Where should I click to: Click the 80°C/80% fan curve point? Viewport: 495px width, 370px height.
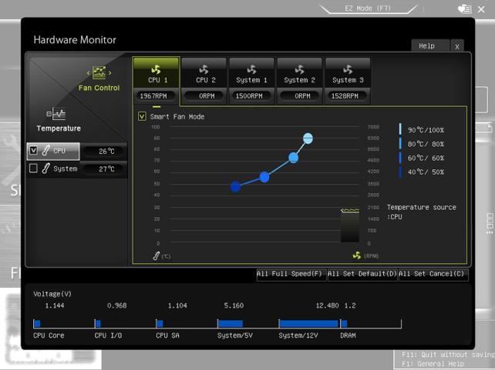pos(293,158)
